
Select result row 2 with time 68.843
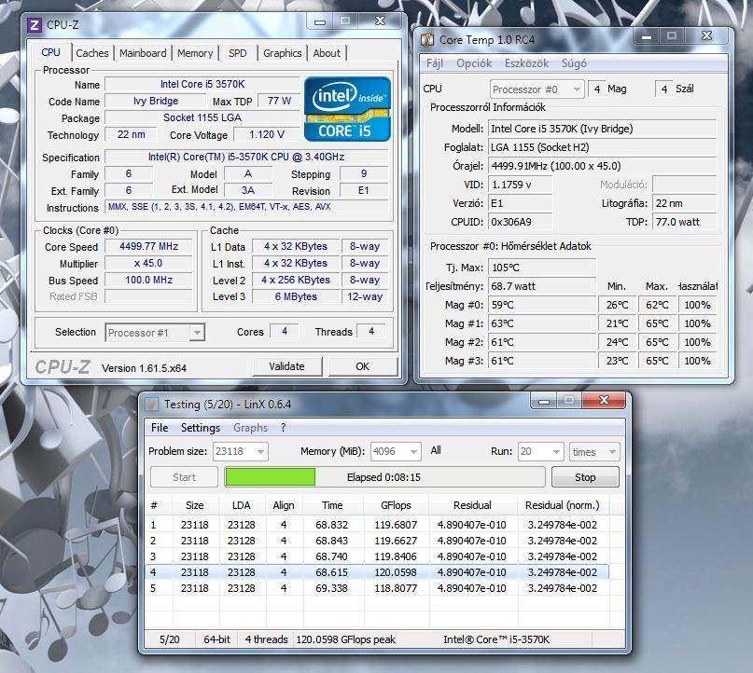pyautogui.click(x=378, y=541)
